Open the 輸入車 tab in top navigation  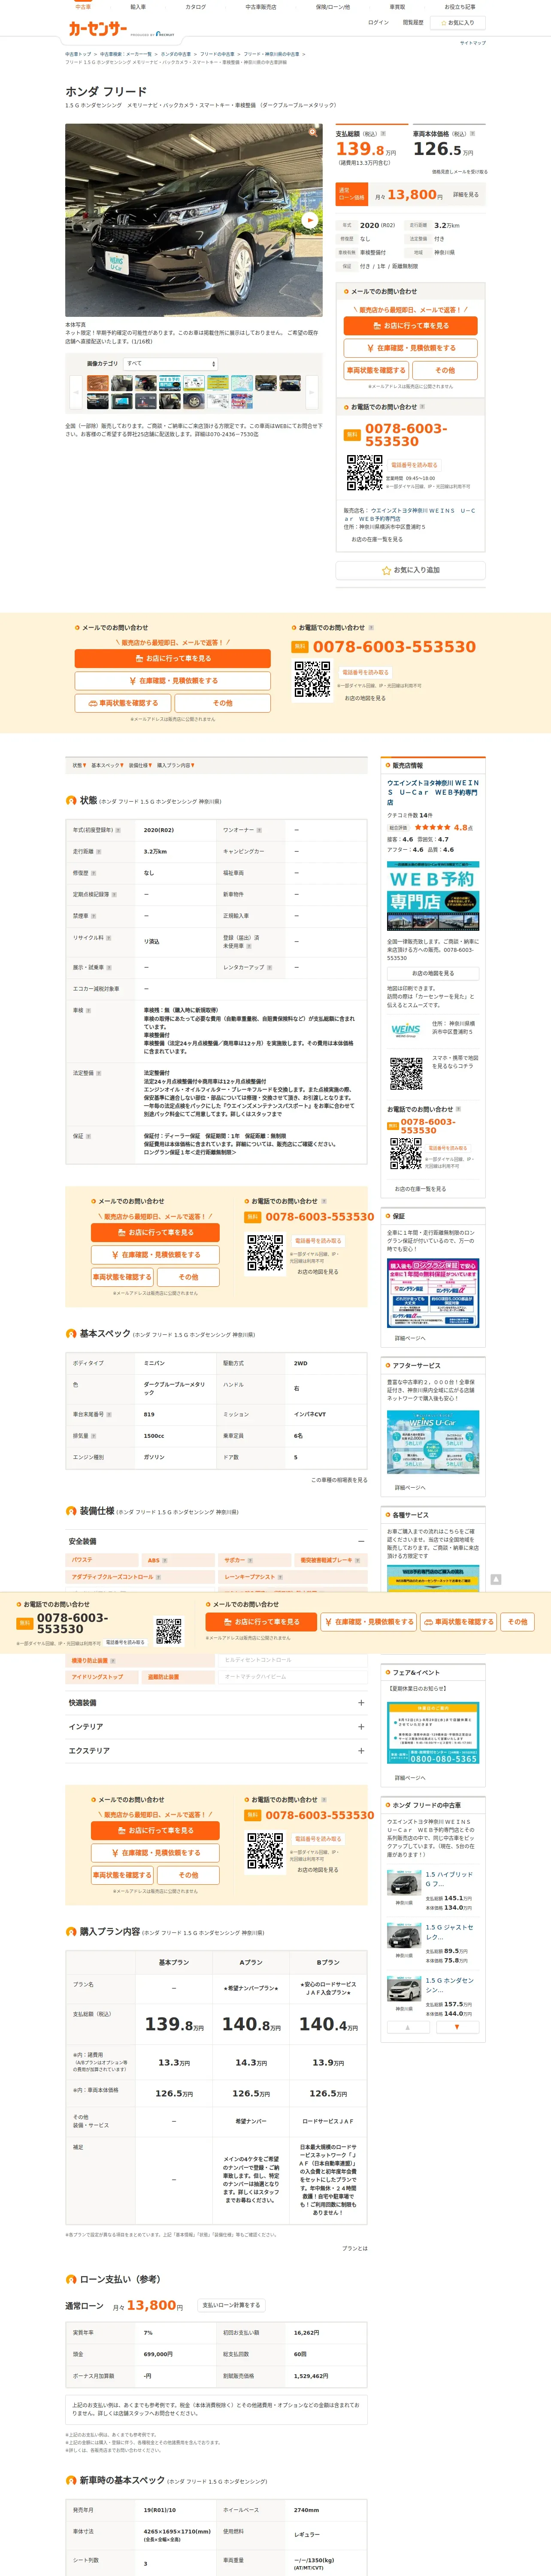point(138,7)
